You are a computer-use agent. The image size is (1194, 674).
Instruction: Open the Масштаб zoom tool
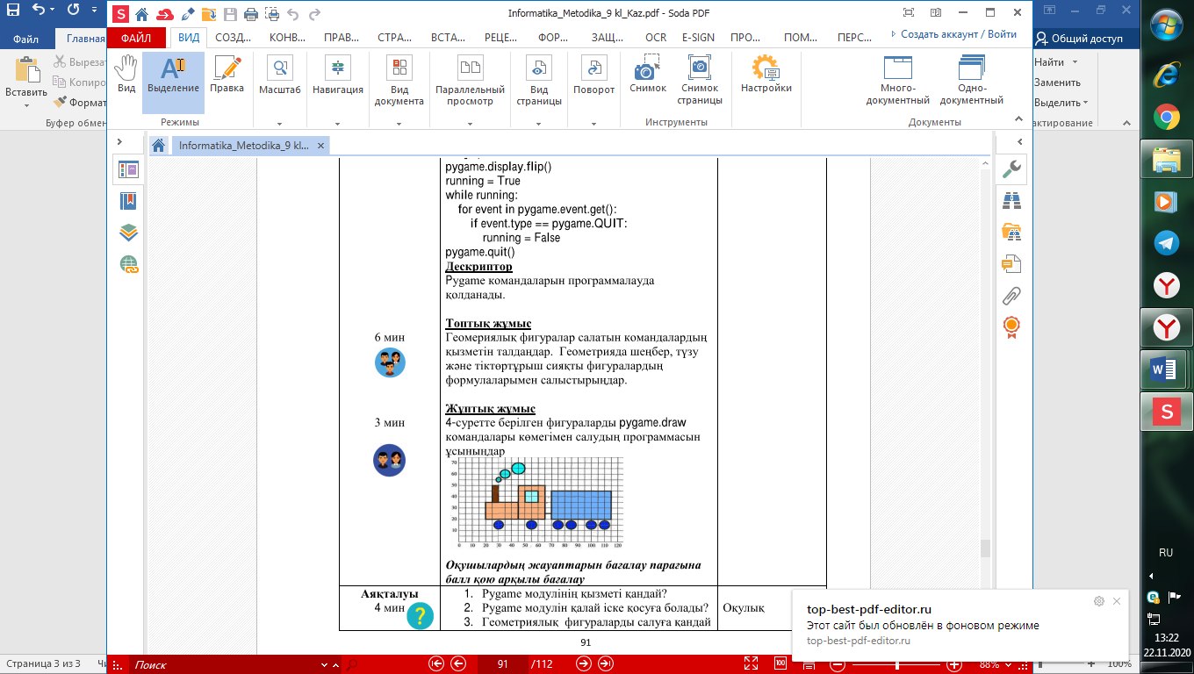tap(279, 75)
